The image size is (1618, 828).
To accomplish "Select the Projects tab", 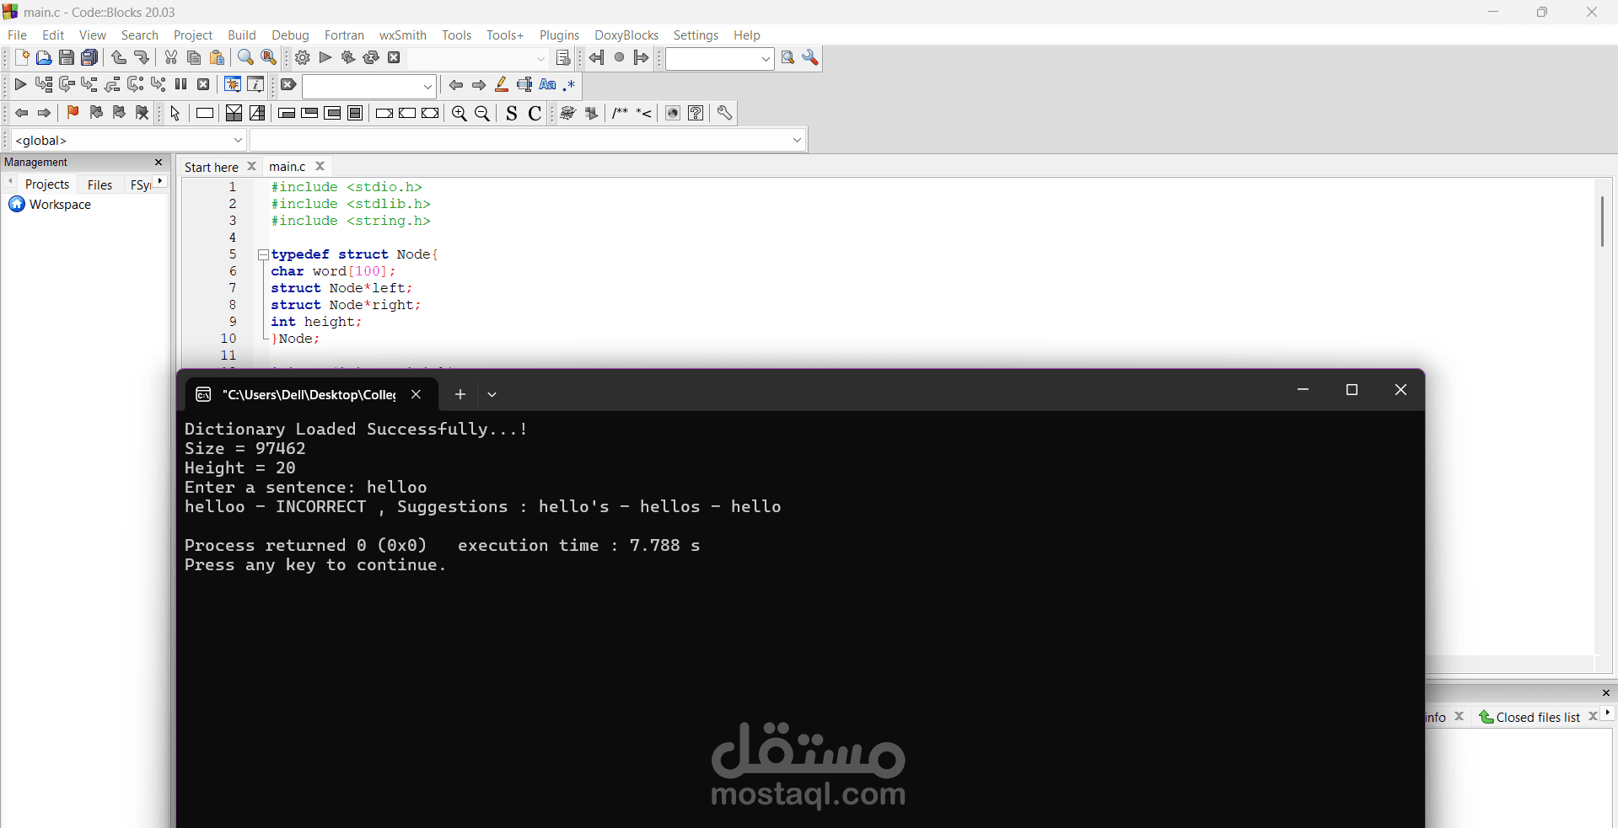I will tap(47, 184).
